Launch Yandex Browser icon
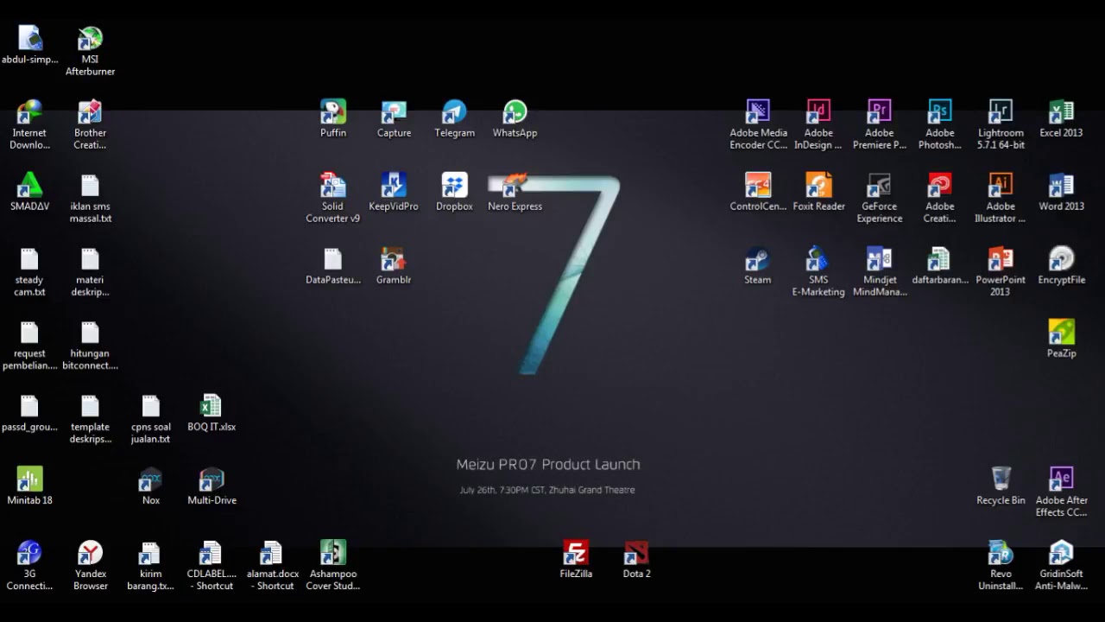This screenshot has height=622, width=1105. (90, 553)
